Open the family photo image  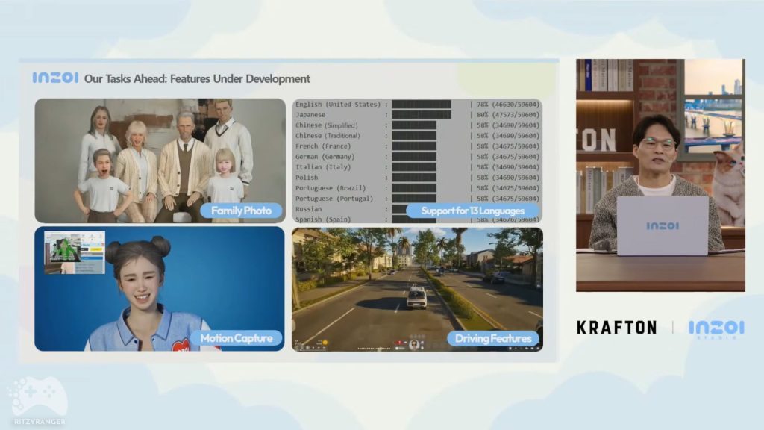160,161
